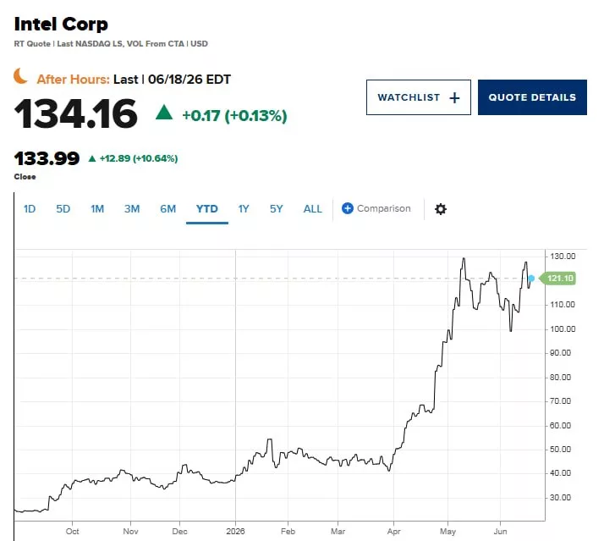
Task: Click the 'Last | 06/18/26 EDT' text
Action: 172,80
